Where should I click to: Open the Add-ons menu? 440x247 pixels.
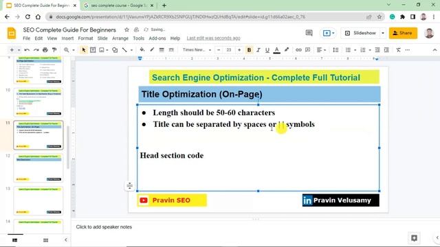tap(157, 38)
